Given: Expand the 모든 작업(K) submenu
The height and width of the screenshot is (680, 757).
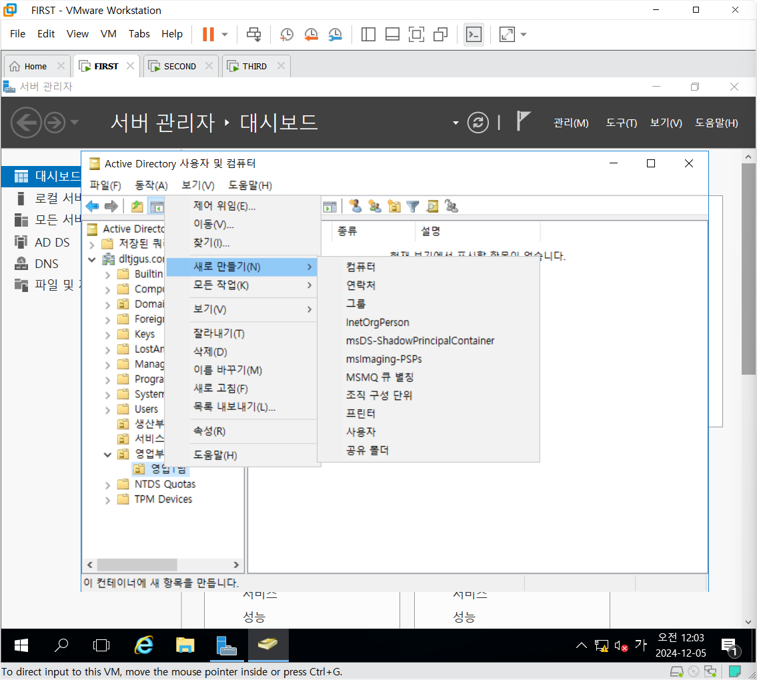Looking at the screenshot, I should 241,285.
